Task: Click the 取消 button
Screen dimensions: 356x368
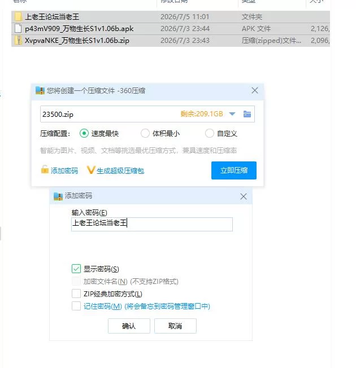Action: pyautogui.click(x=175, y=326)
